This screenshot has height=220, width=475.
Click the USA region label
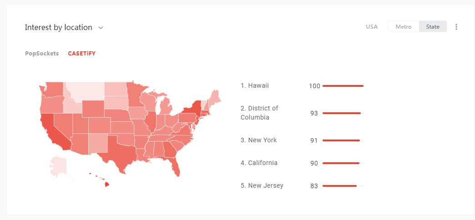(x=372, y=27)
